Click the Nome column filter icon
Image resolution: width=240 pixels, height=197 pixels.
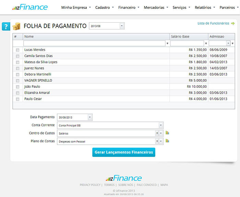(x=167, y=43)
